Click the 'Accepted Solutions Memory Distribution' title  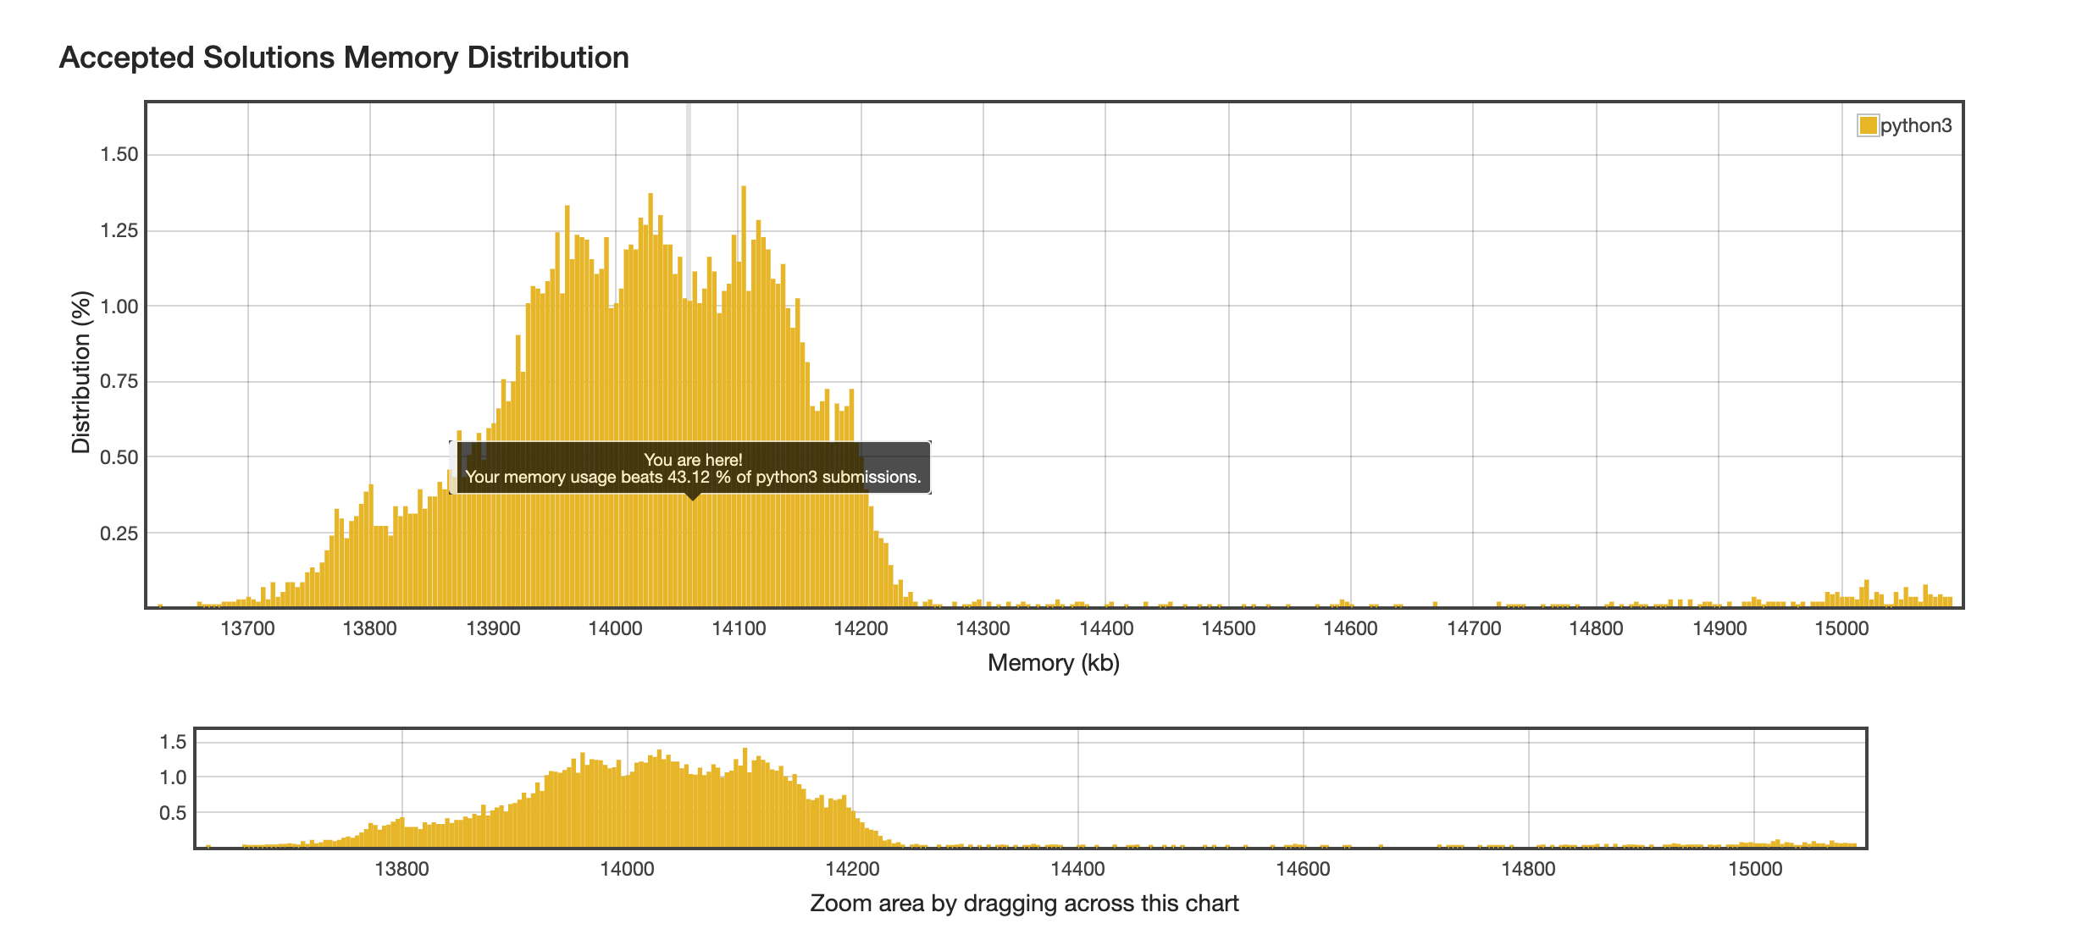(344, 58)
